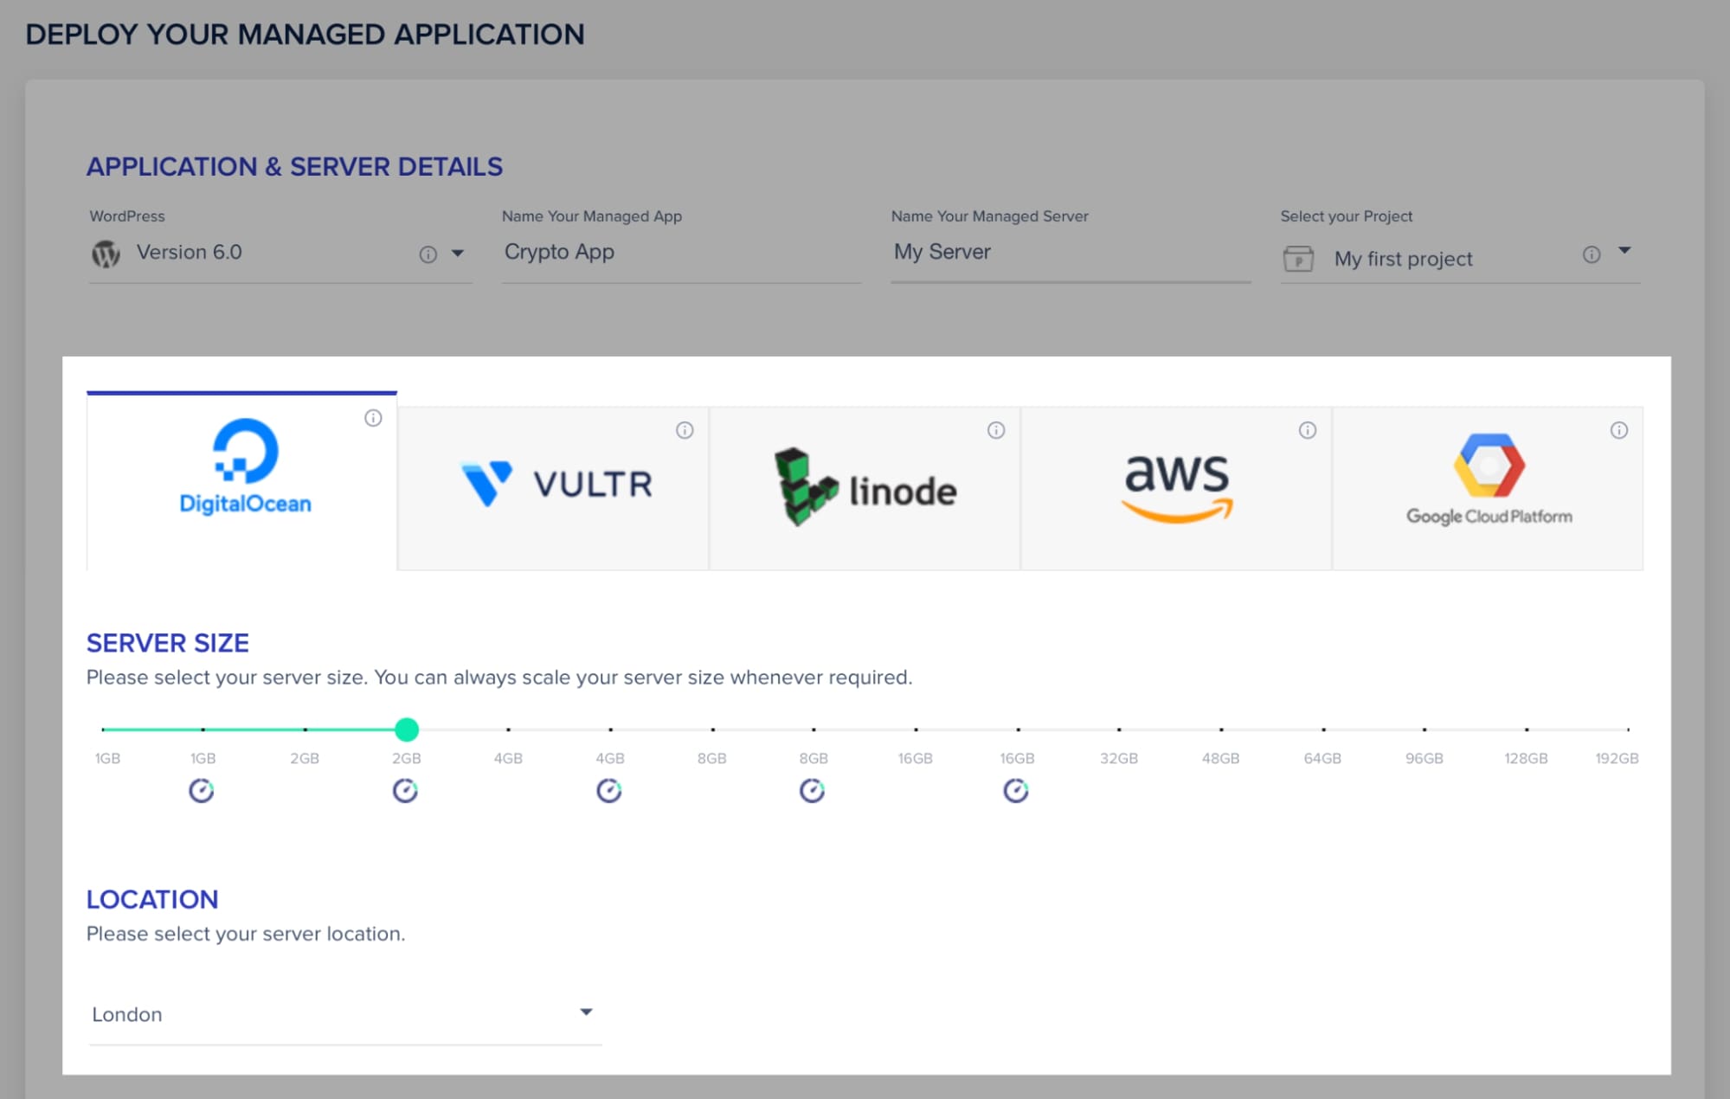Viewport: 1730px width, 1099px height.
Task: Choose the AWS provider tab
Action: click(1176, 489)
